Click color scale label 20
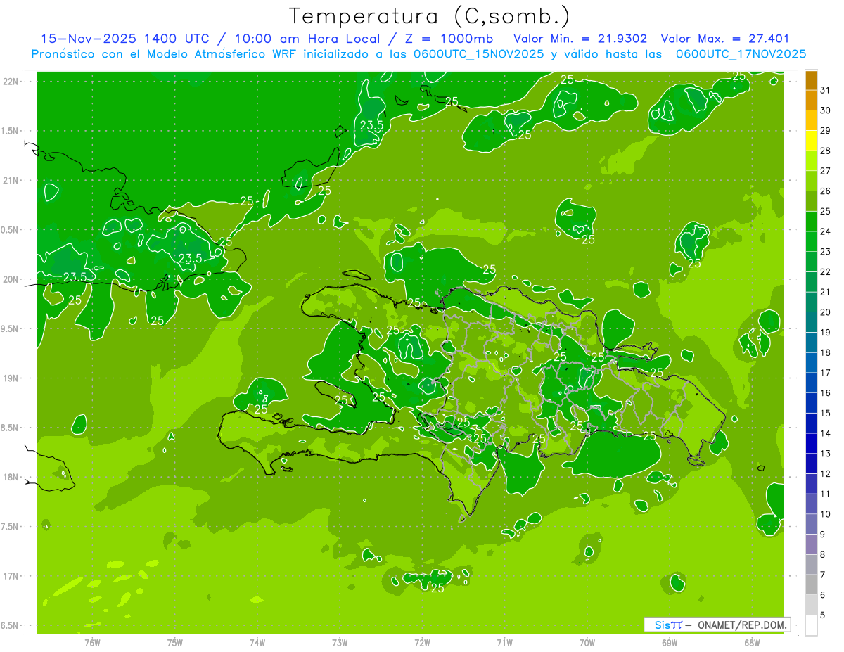The image size is (844, 652). 825,312
